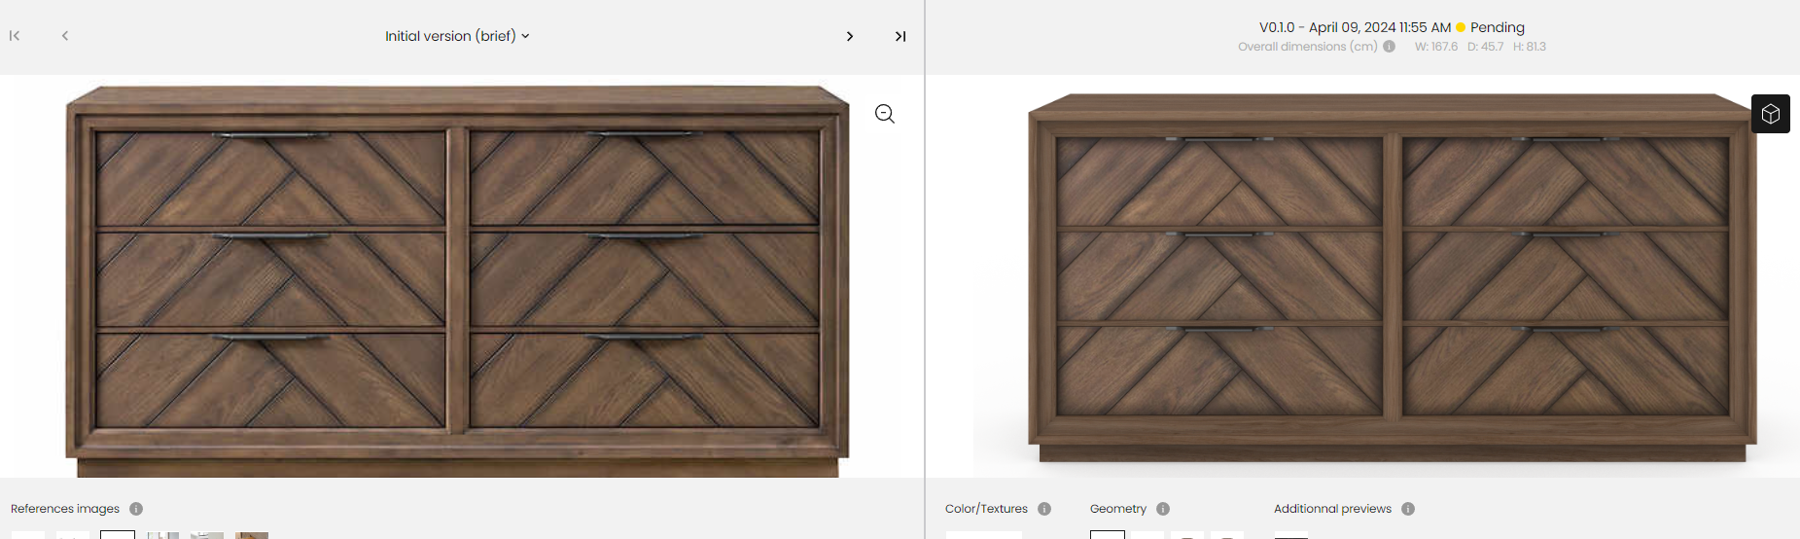
Task: Click the Pending status label
Action: point(1497,27)
